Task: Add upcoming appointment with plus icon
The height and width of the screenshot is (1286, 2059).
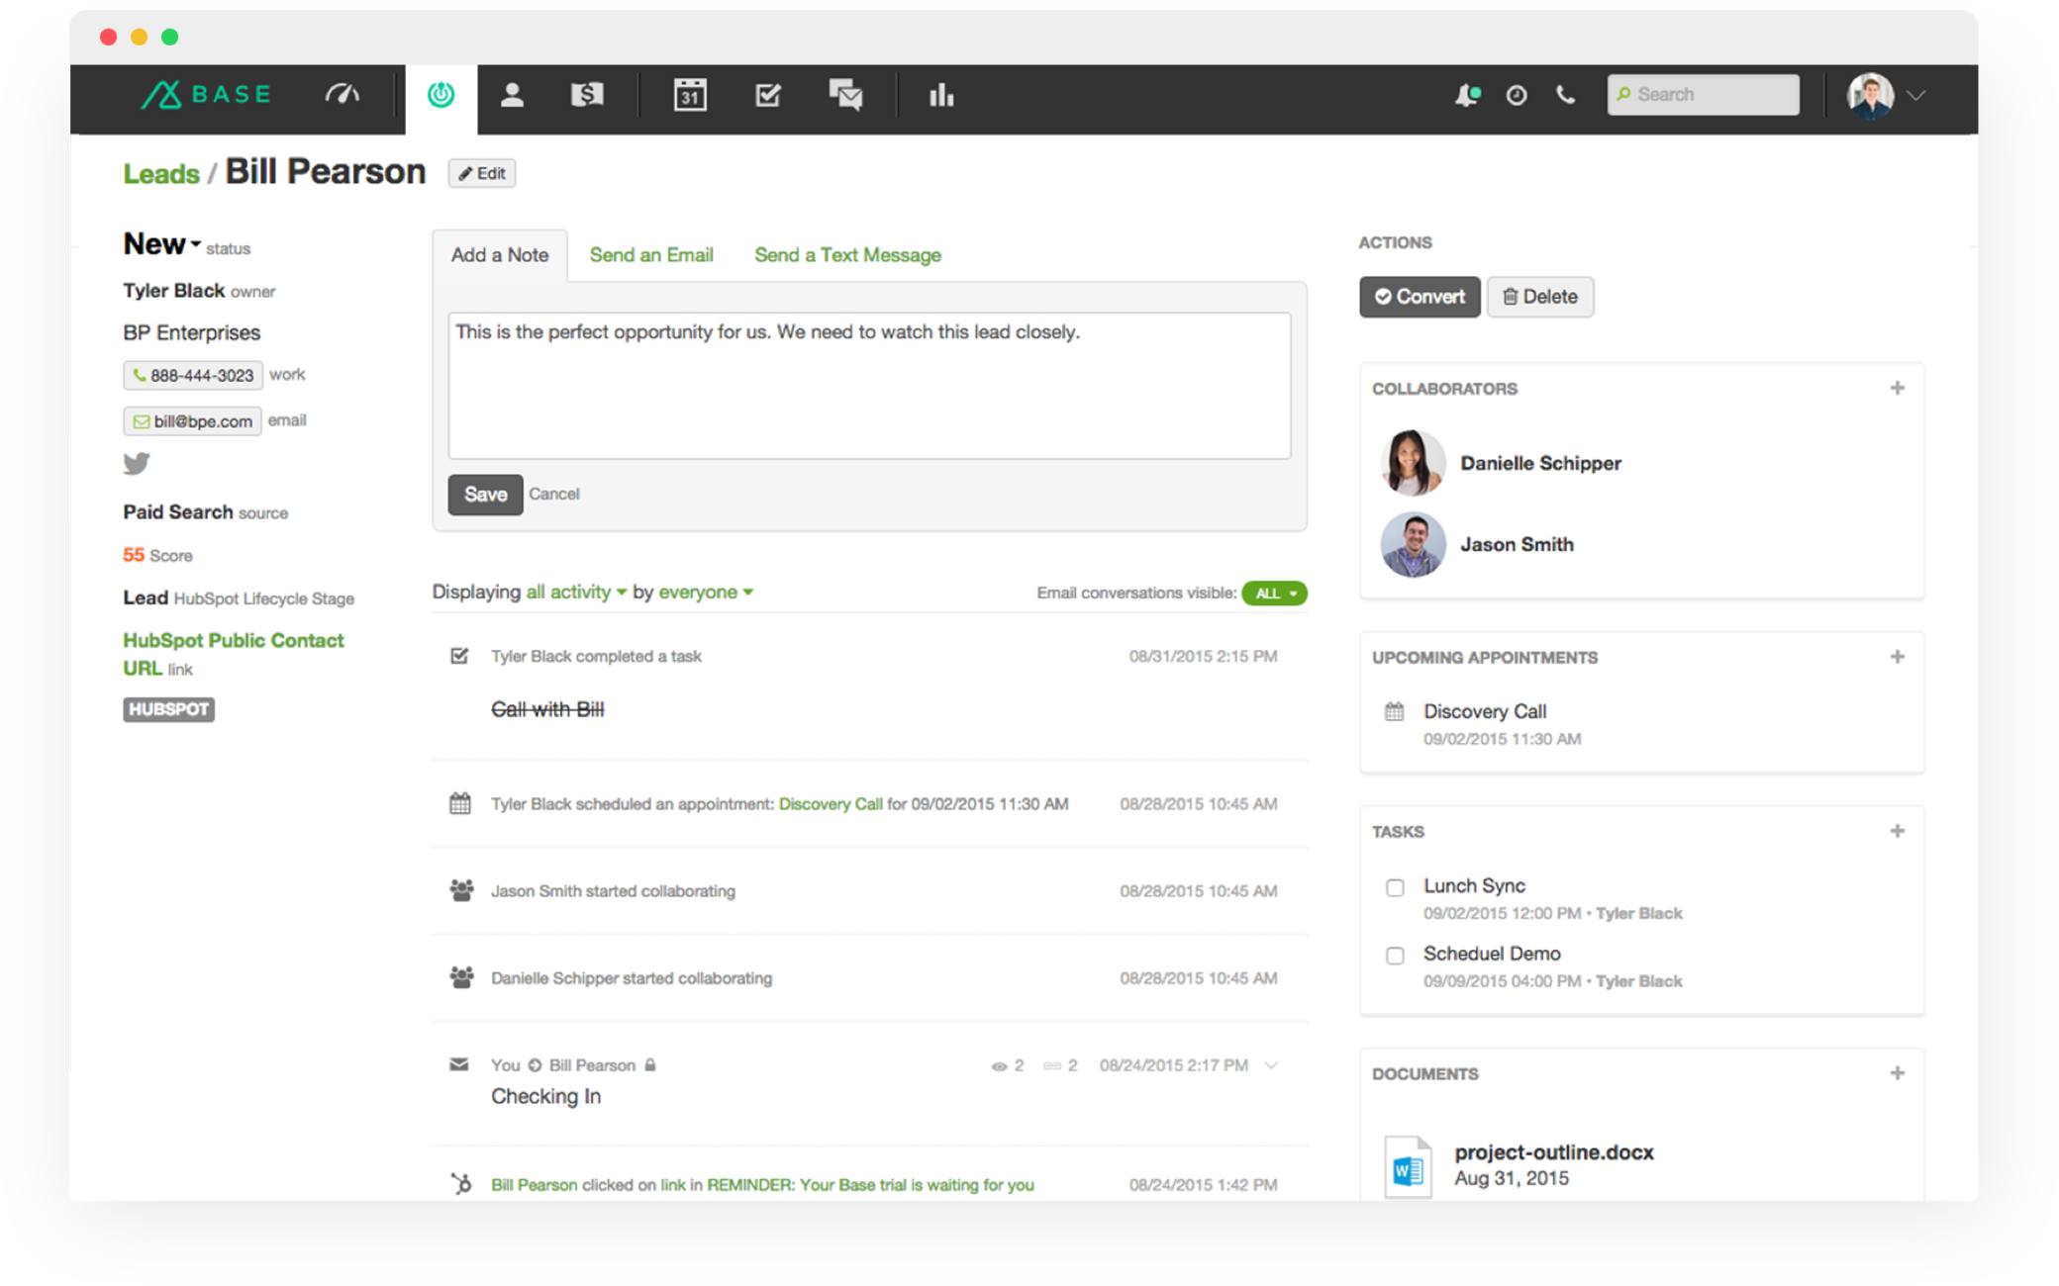Action: pyautogui.click(x=1897, y=657)
